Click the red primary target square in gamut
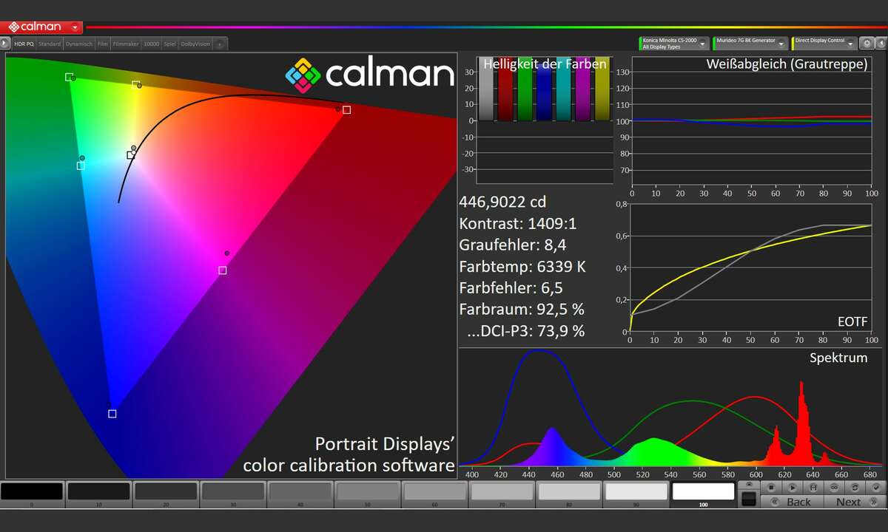The image size is (888, 532). click(346, 110)
